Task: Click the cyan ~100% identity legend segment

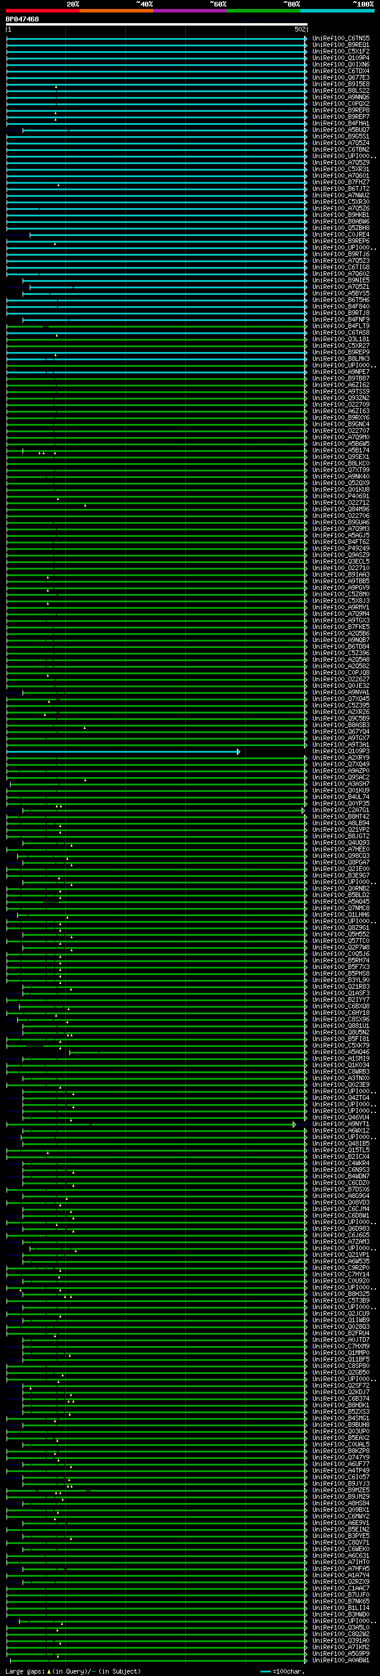Action: pyautogui.click(x=337, y=11)
